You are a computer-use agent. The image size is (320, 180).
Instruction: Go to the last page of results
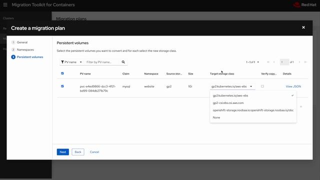pos(305,62)
